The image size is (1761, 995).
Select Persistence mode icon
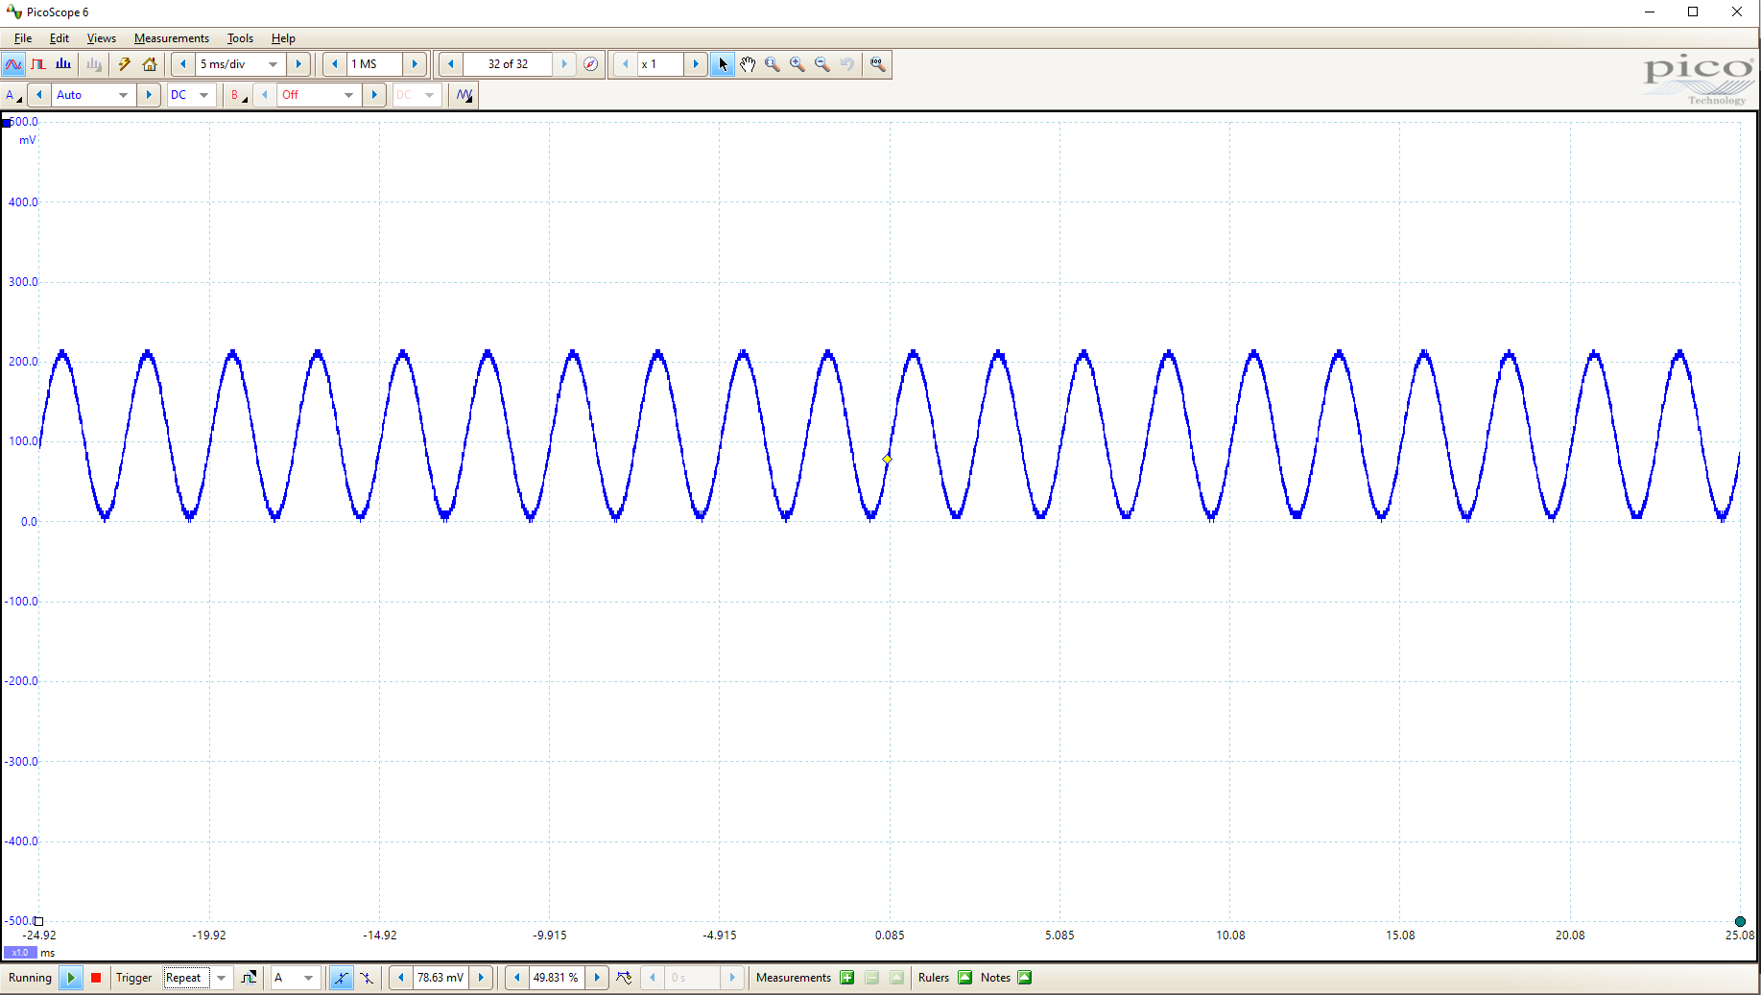[38, 64]
